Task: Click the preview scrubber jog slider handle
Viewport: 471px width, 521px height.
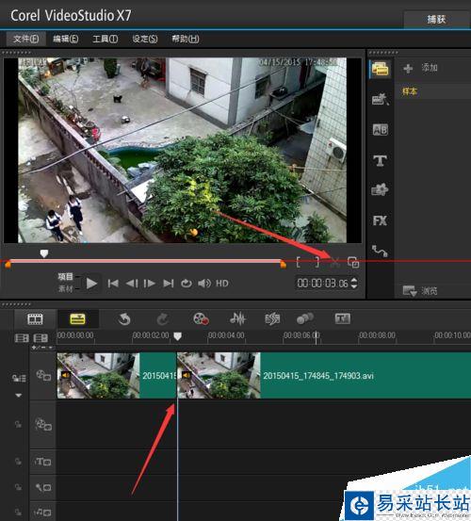Action: [x=44, y=253]
